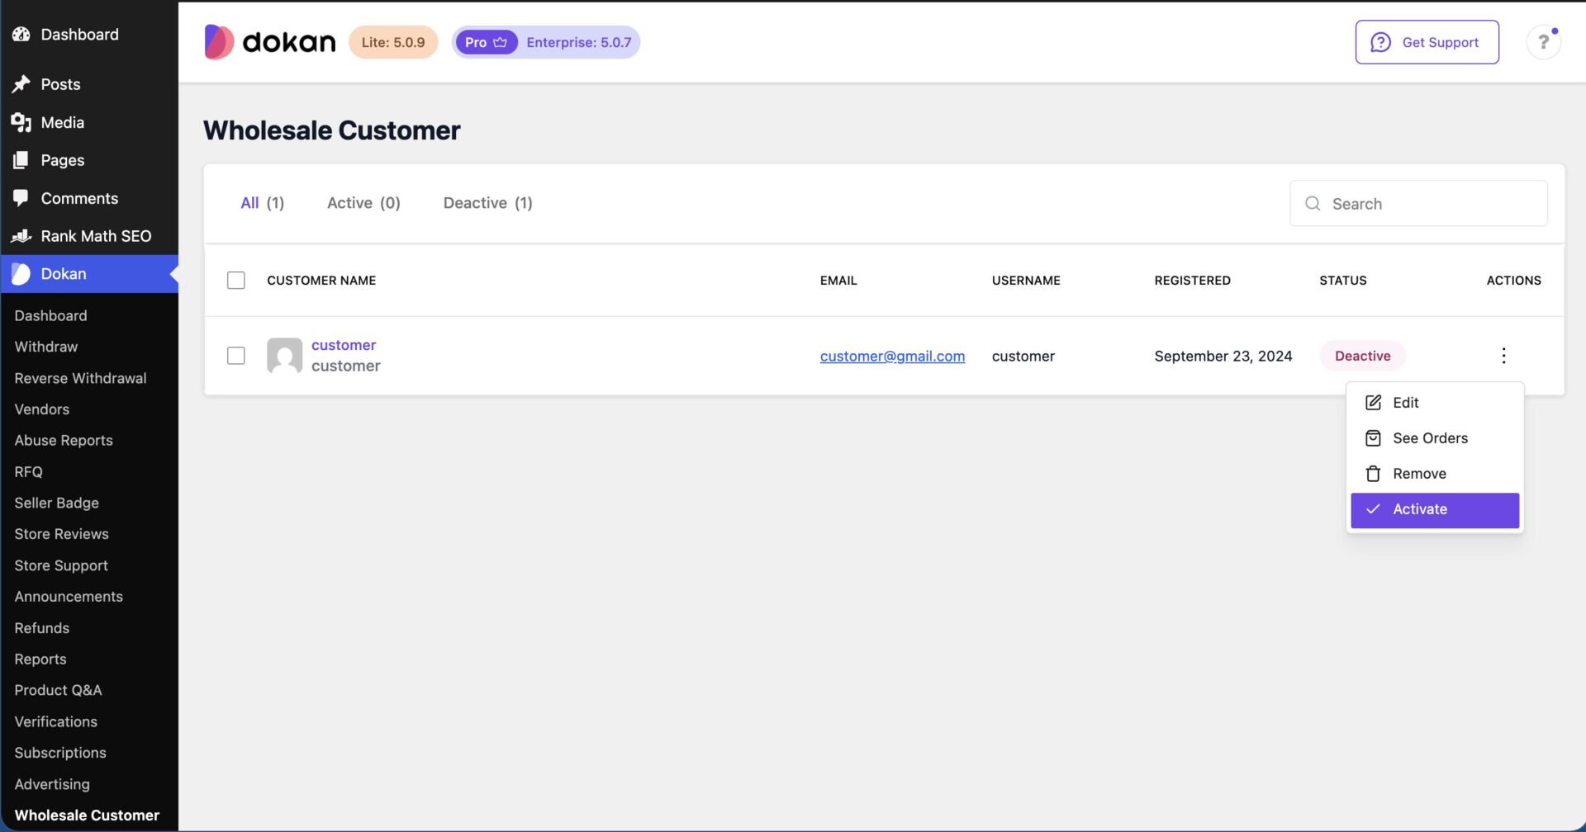Viewport: 1586px width, 832px height.
Task: Open Withdraw in Dokan submenu
Action: coord(46,347)
